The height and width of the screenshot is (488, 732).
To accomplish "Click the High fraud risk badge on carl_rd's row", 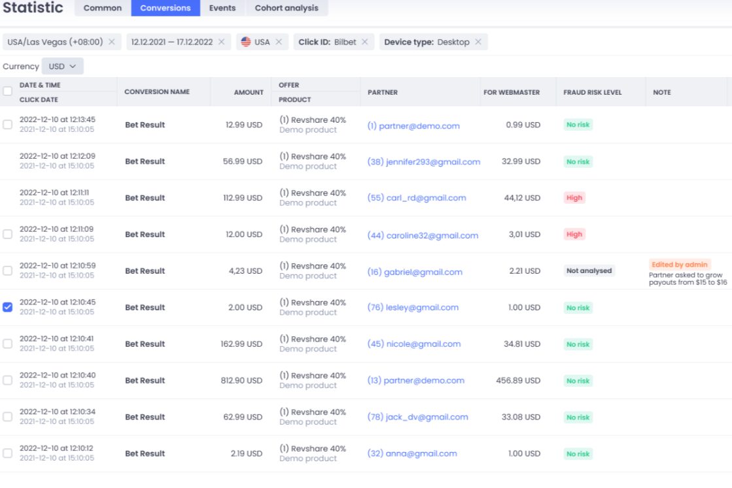I will coord(574,197).
